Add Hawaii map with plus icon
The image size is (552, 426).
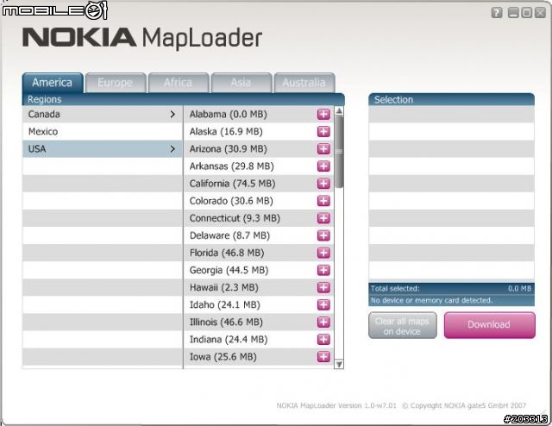click(x=323, y=288)
